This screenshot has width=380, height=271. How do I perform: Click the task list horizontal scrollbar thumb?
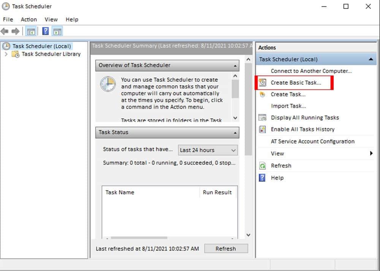(139, 238)
